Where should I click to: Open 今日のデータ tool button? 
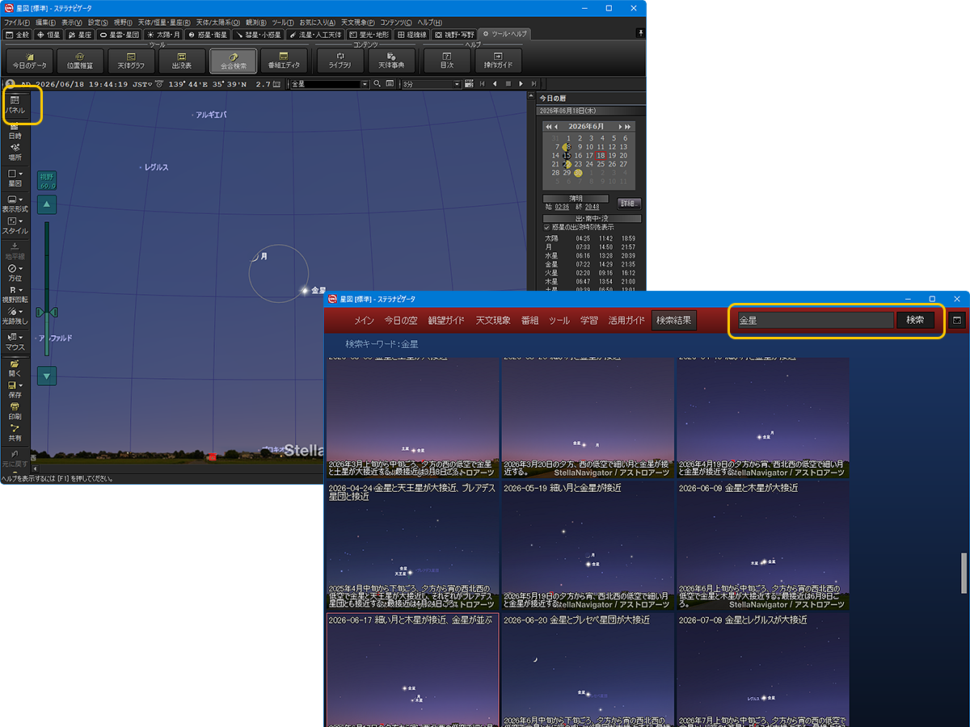tap(30, 61)
